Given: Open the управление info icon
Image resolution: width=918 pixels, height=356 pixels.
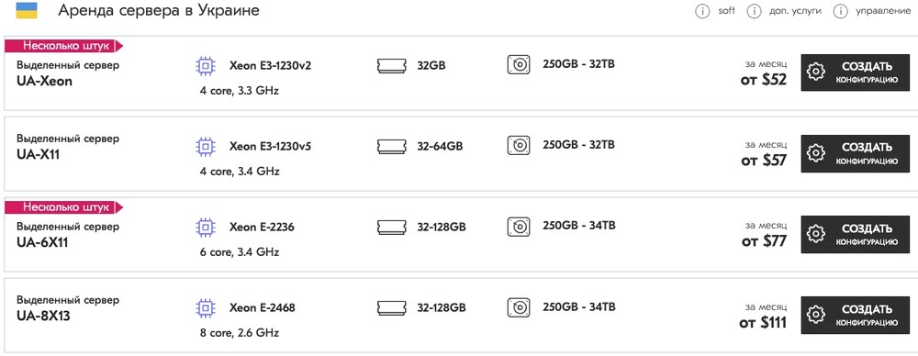Looking at the screenshot, I should [x=841, y=11].
